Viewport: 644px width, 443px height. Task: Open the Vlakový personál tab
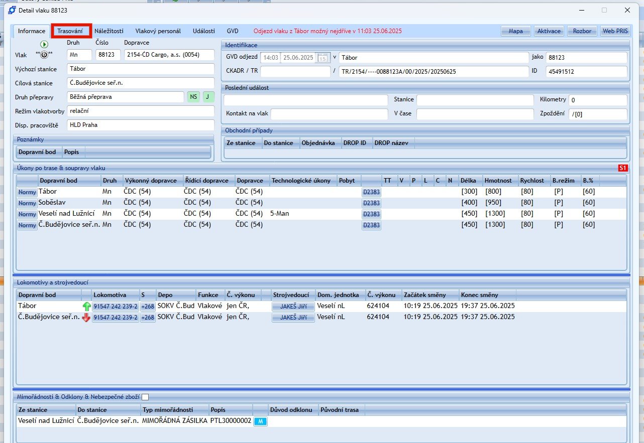158,31
